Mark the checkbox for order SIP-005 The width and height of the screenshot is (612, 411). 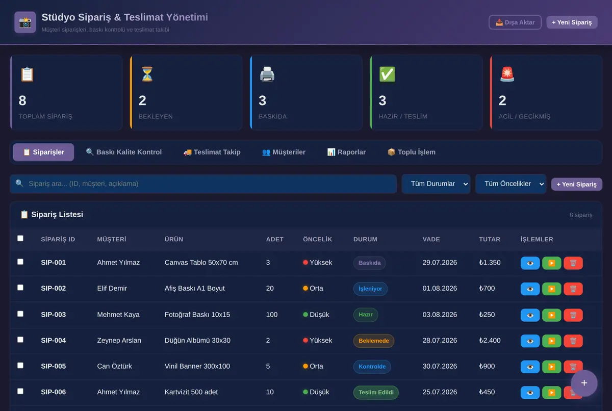[x=20, y=365]
